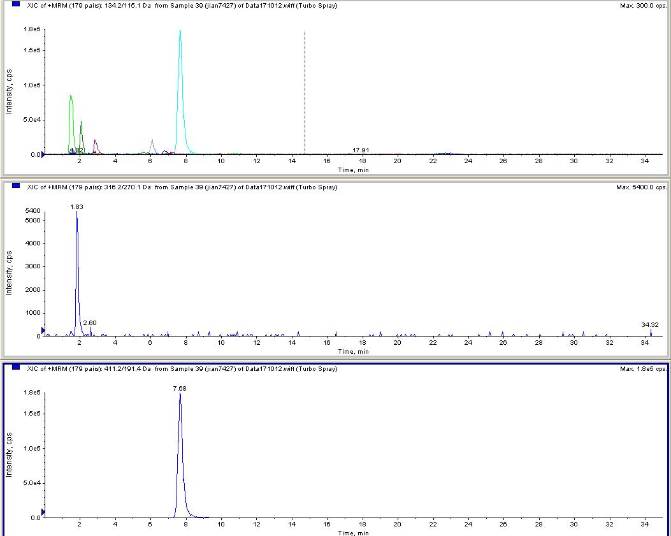The height and width of the screenshot is (536, 671).
Task: Click the blue square icon of the 411.2/191.4 pane
Action: tap(16, 368)
